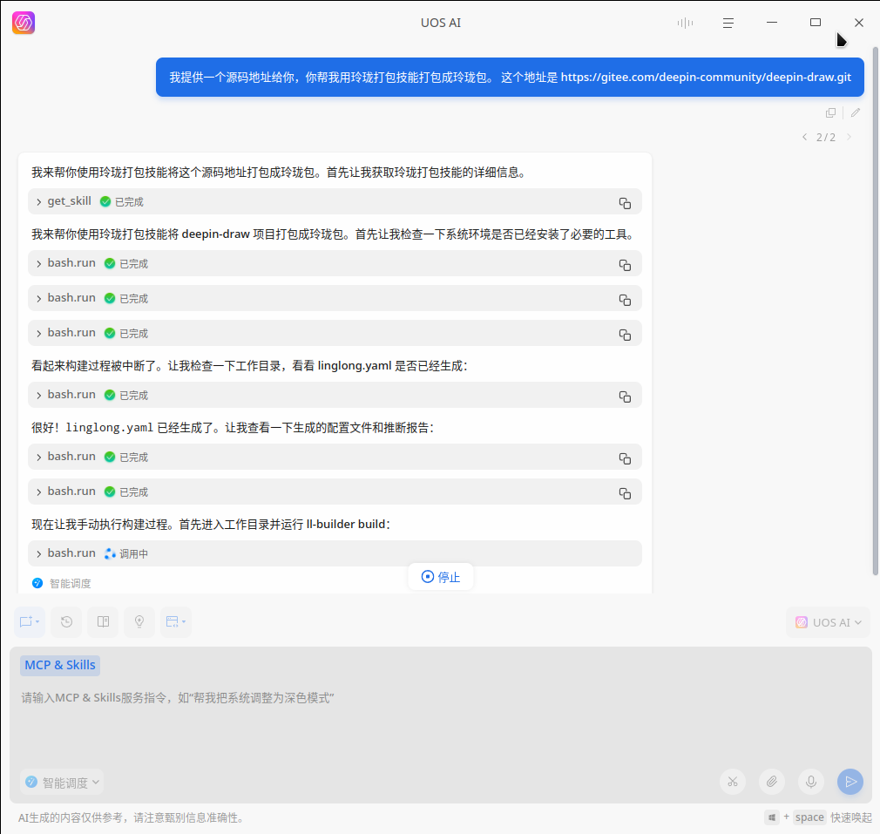
Task: Start voice input with microphone icon
Action: pos(811,782)
